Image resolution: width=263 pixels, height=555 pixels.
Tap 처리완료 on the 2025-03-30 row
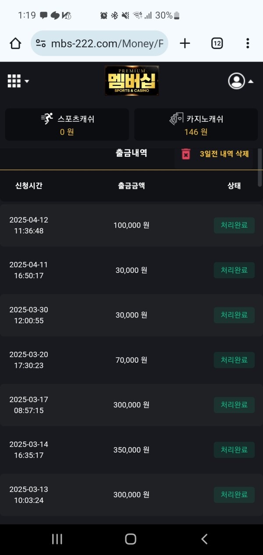[x=234, y=315]
